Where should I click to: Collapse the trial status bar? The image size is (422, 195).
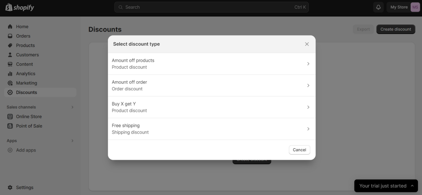(x=412, y=186)
